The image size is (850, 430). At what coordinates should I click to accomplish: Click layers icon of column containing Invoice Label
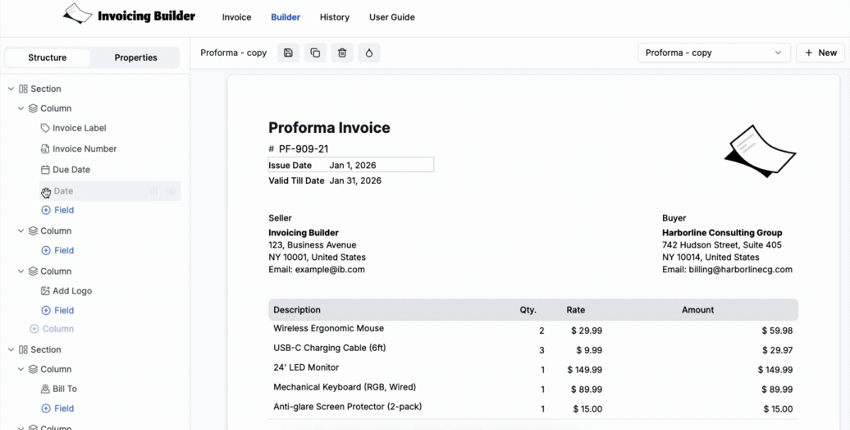[33, 109]
